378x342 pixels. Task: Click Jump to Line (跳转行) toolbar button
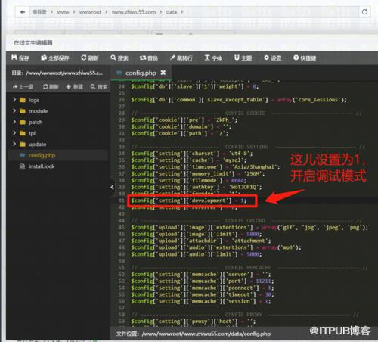pos(181,58)
